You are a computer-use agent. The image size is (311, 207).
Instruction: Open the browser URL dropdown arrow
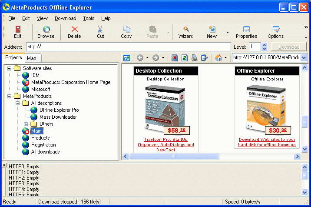(304, 58)
